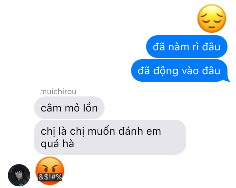Select the gray bubble "câm mỏ lồn"

pos(69,108)
